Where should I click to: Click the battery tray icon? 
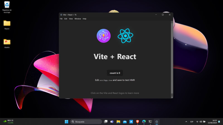(x=204, y=122)
